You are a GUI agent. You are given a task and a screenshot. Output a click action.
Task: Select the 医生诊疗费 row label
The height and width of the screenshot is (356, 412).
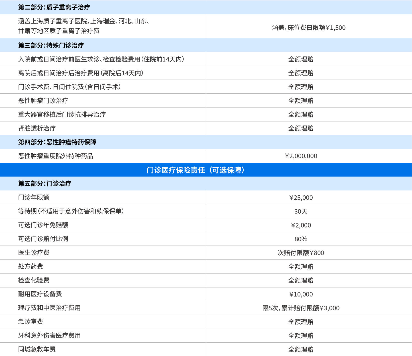(x=34, y=253)
